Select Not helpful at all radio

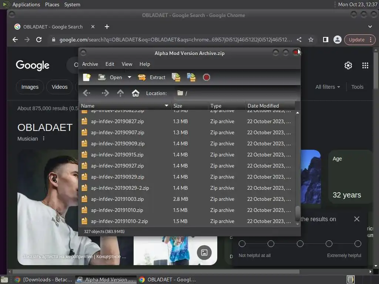coord(242,244)
